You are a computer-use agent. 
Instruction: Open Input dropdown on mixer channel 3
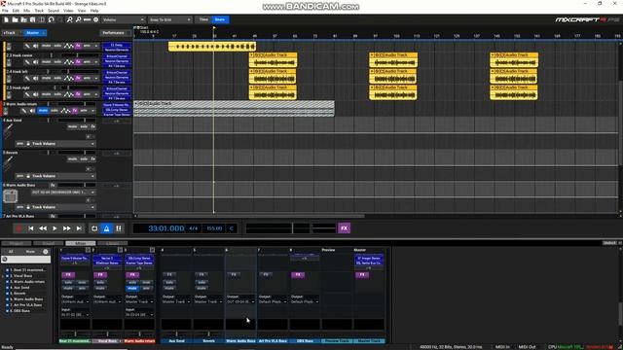coord(139,315)
